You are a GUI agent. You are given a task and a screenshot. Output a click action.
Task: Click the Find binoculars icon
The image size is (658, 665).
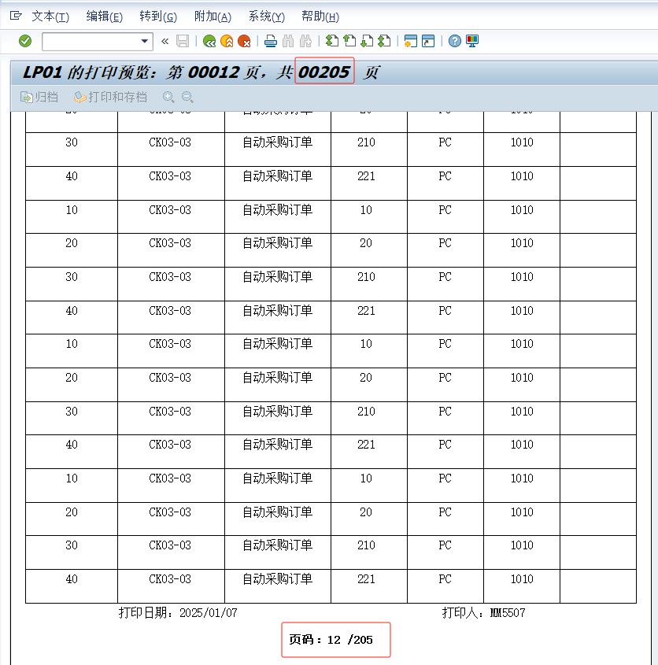point(288,41)
